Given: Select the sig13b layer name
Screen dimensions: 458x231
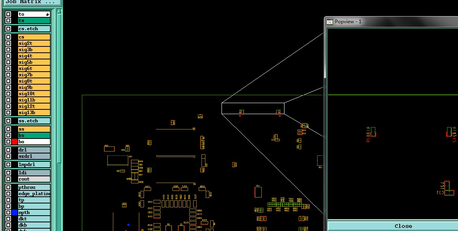Looking at the screenshot, I should 34,113.
